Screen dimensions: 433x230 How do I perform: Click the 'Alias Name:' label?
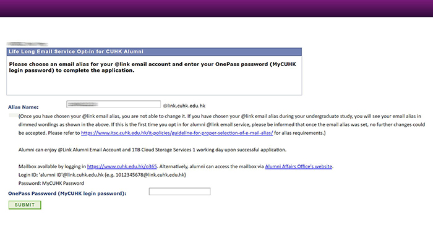point(24,107)
